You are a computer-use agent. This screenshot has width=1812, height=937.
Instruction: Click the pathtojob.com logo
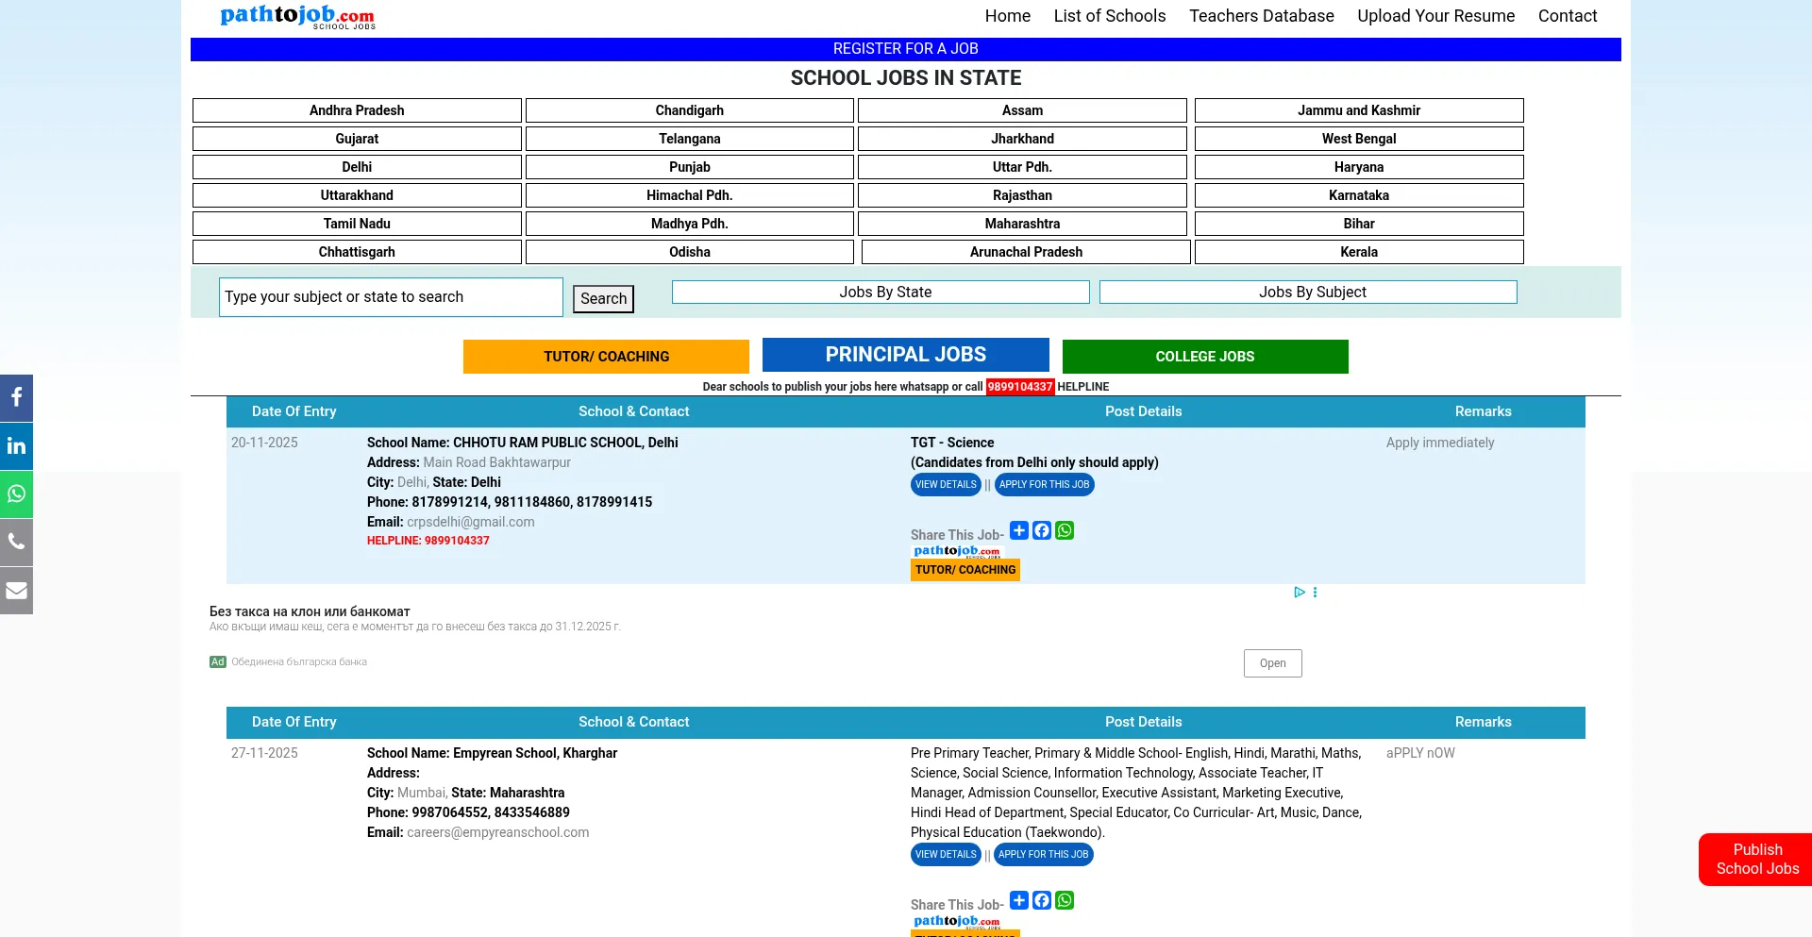[297, 16]
